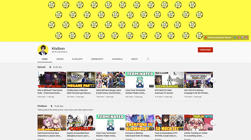Open the Megane Party video thumbnail
The height and width of the screenshot is (140, 251).
tap(81, 80)
